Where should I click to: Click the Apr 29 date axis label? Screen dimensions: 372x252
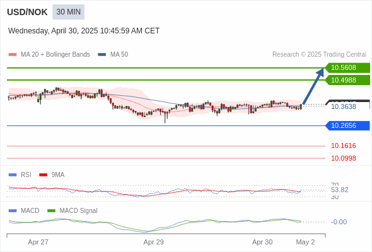click(153, 243)
